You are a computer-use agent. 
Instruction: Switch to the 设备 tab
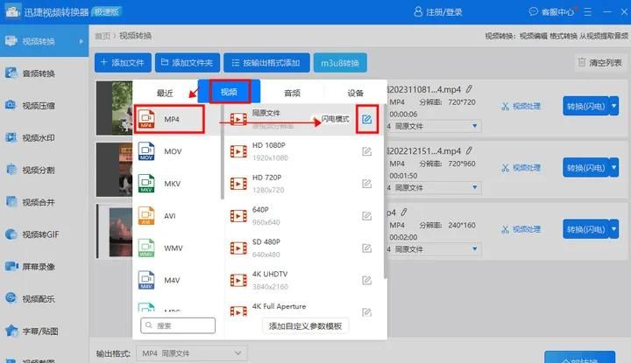[x=355, y=93]
